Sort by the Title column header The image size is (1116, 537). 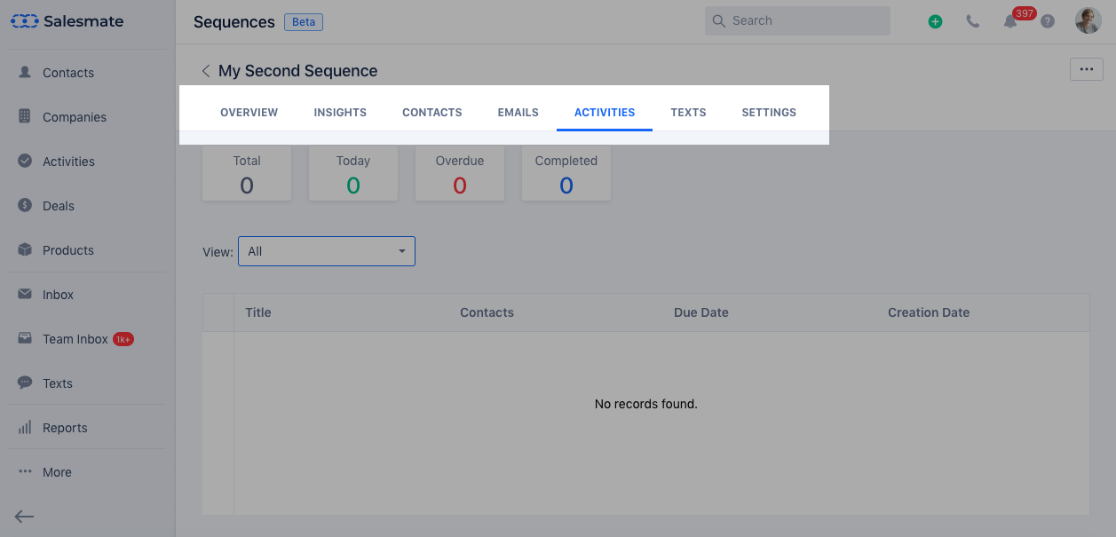[258, 312]
